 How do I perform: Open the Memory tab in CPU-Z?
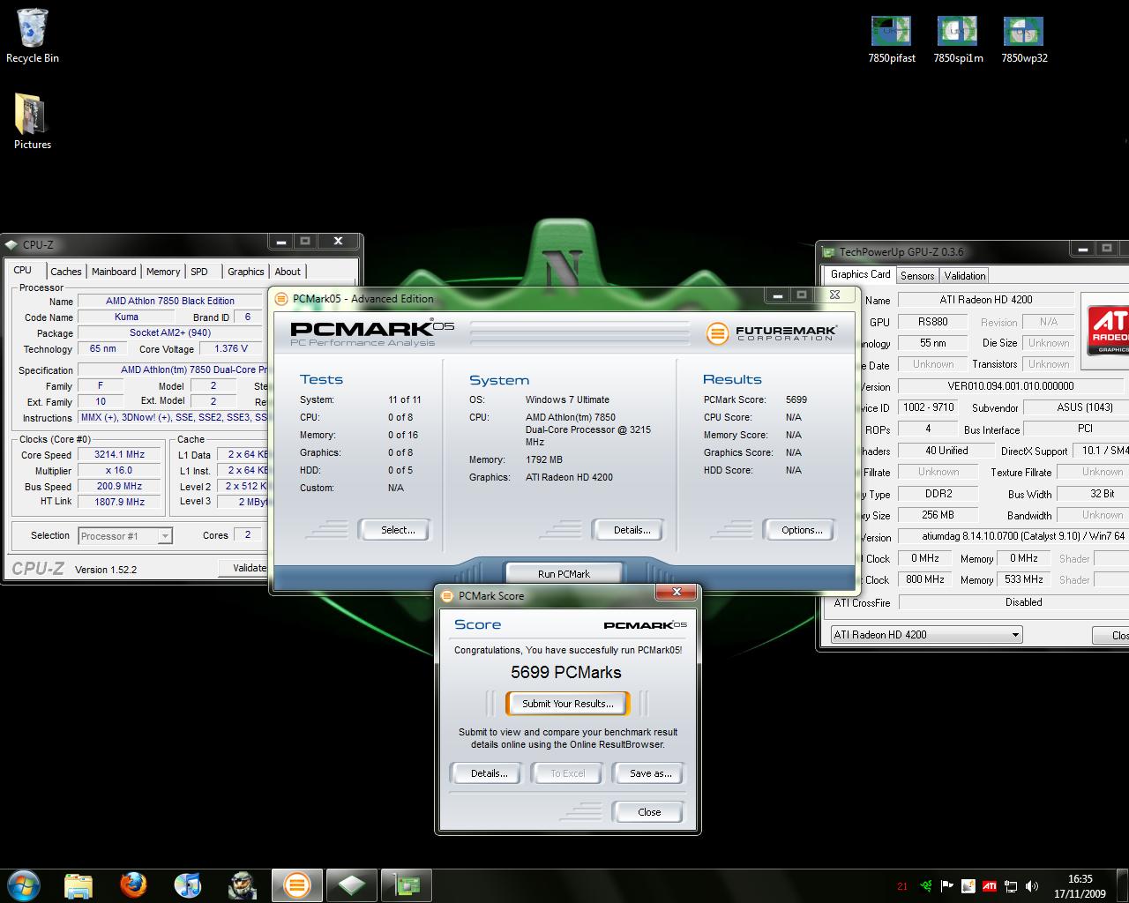tap(163, 272)
